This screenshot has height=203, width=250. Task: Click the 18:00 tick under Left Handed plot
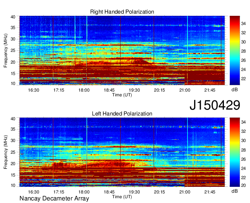pyautogui.click(x=84, y=192)
